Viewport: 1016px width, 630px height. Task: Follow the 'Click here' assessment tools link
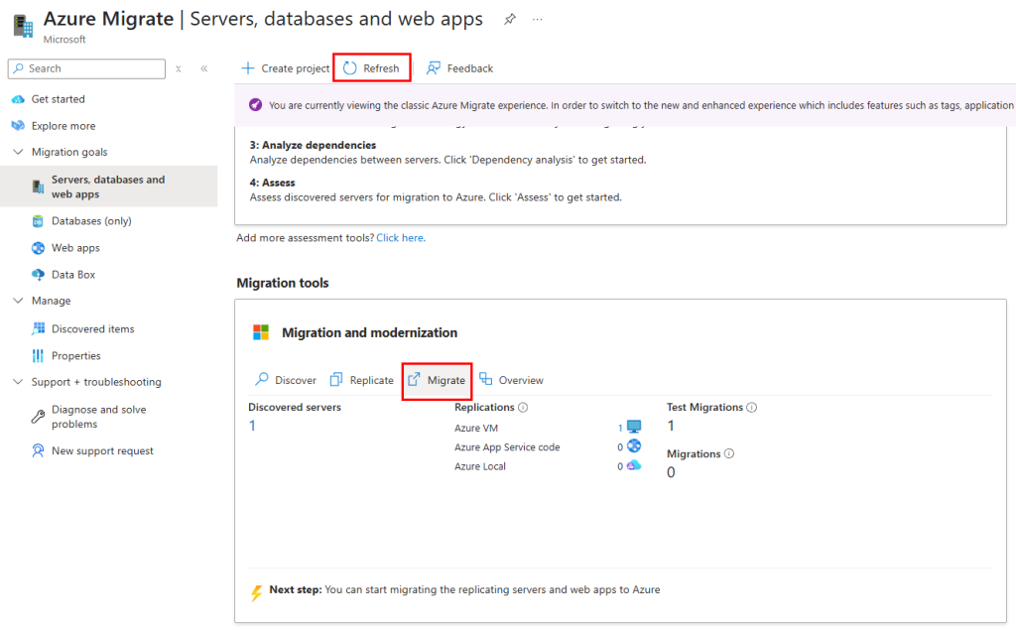pyautogui.click(x=401, y=238)
